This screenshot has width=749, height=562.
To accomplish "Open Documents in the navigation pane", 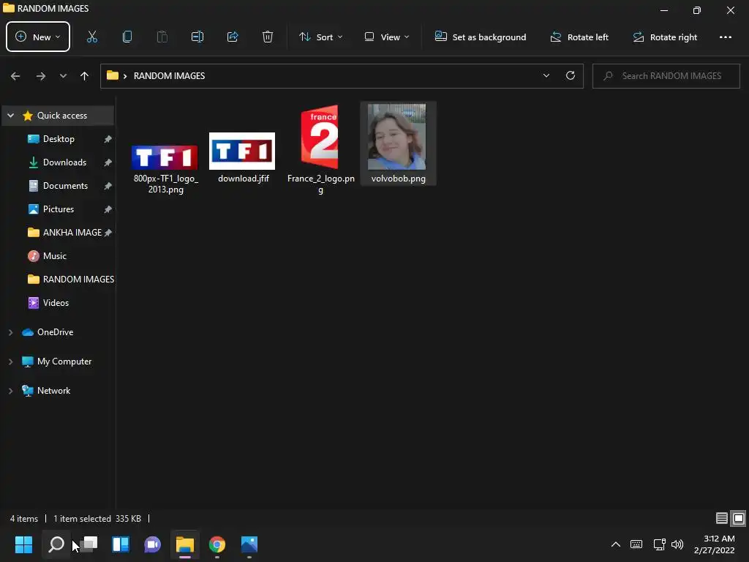I will click(65, 186).
